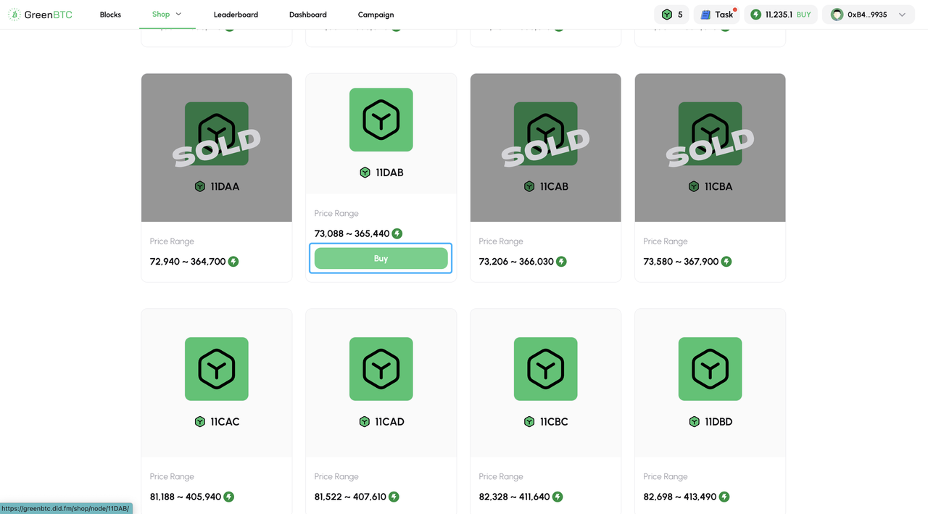Click the wallet avatar icon
Image resolution: width=928 pixels, height=514 pixels.
(x=837, y=14)
